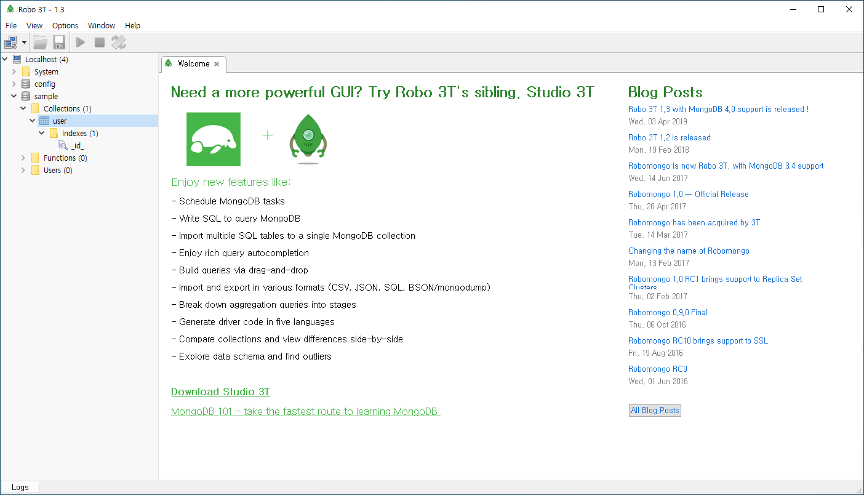Click the Rotate orientation toolbar icon
This screenshot has height=495, width=864.
pyautogui.click(x=119, y=42)
